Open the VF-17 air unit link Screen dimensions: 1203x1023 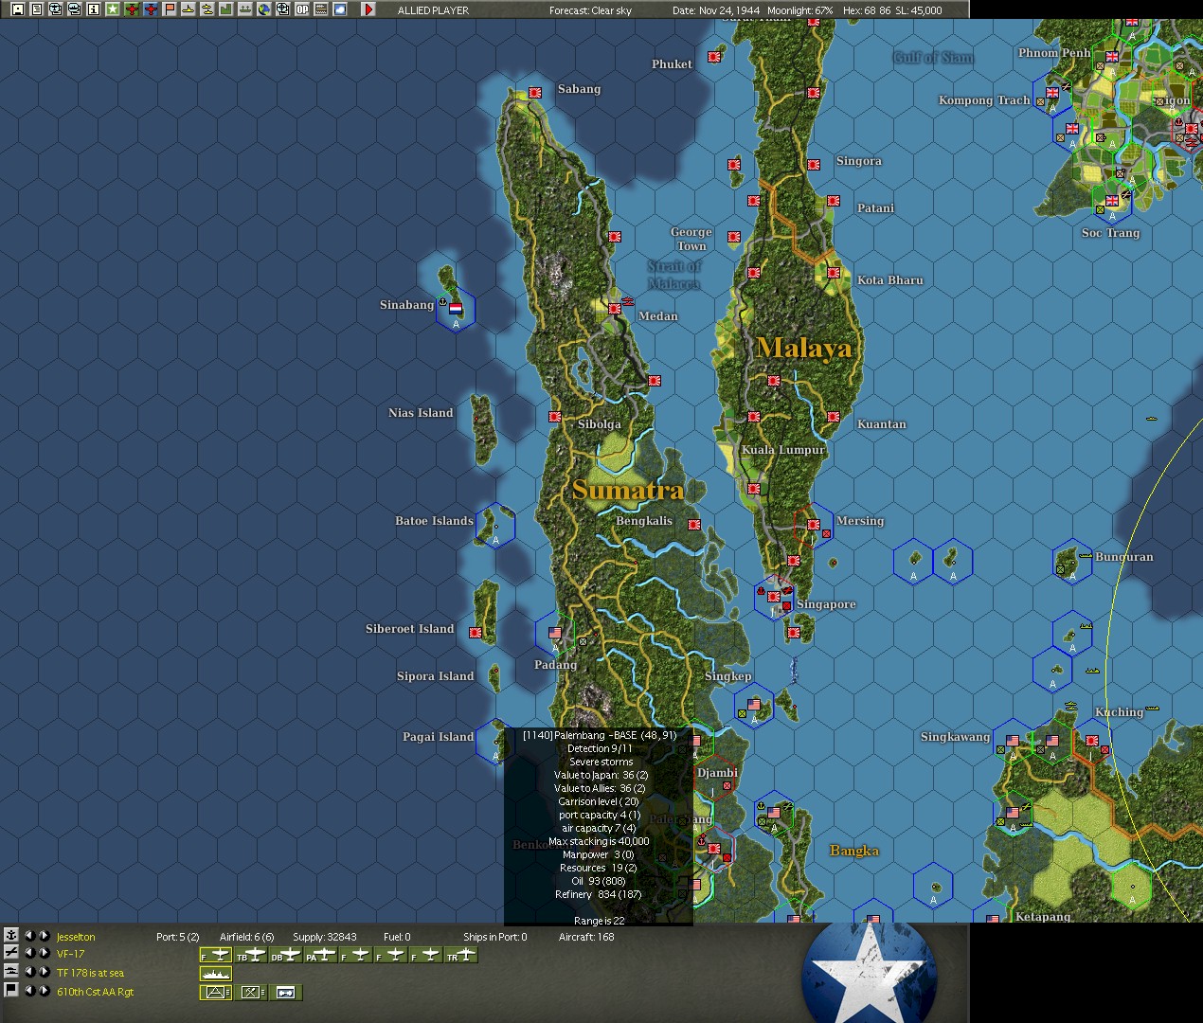point(70,955)
